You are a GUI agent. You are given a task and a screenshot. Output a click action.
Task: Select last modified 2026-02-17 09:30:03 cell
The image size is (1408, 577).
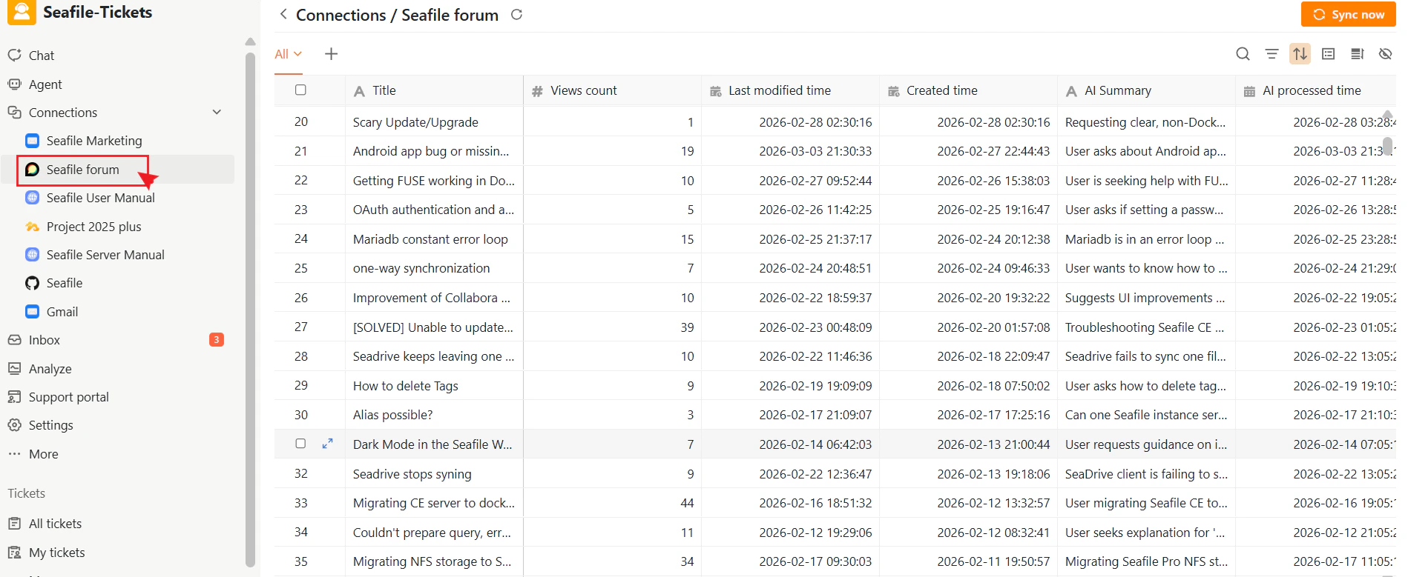[790, 561]
